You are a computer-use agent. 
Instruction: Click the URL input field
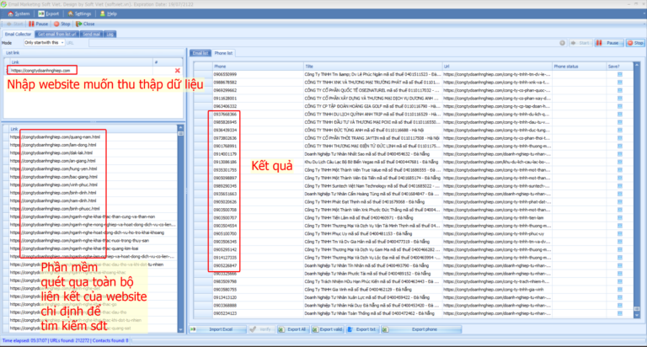[322, 43]
